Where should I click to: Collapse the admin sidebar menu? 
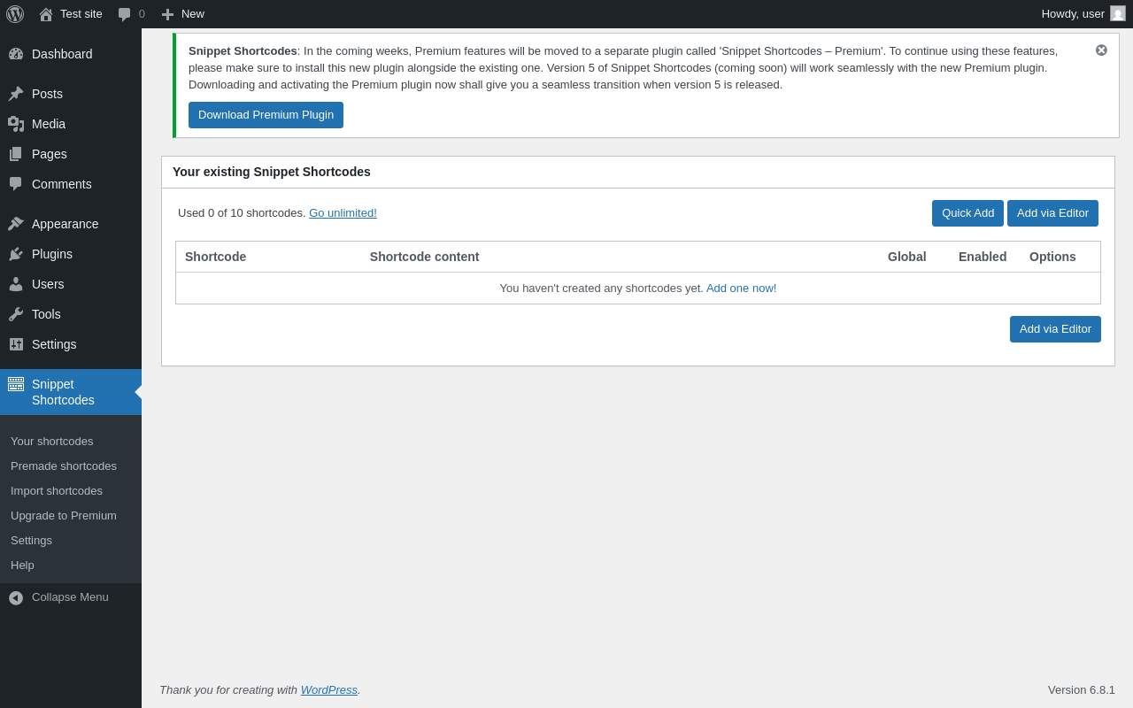(x=71, y=597)
